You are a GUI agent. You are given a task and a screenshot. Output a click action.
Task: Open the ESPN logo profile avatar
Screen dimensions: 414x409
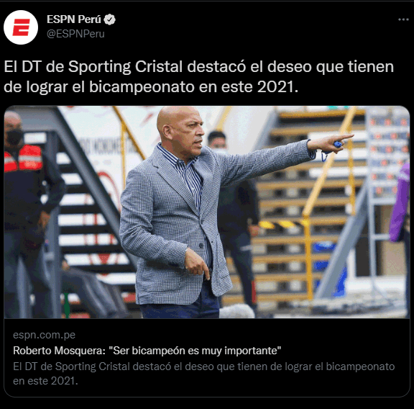click(x=21, y=27)
